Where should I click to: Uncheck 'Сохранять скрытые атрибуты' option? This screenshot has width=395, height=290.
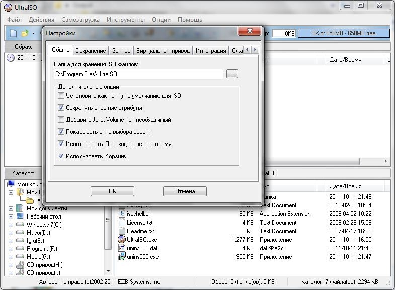tap(61, 108)
